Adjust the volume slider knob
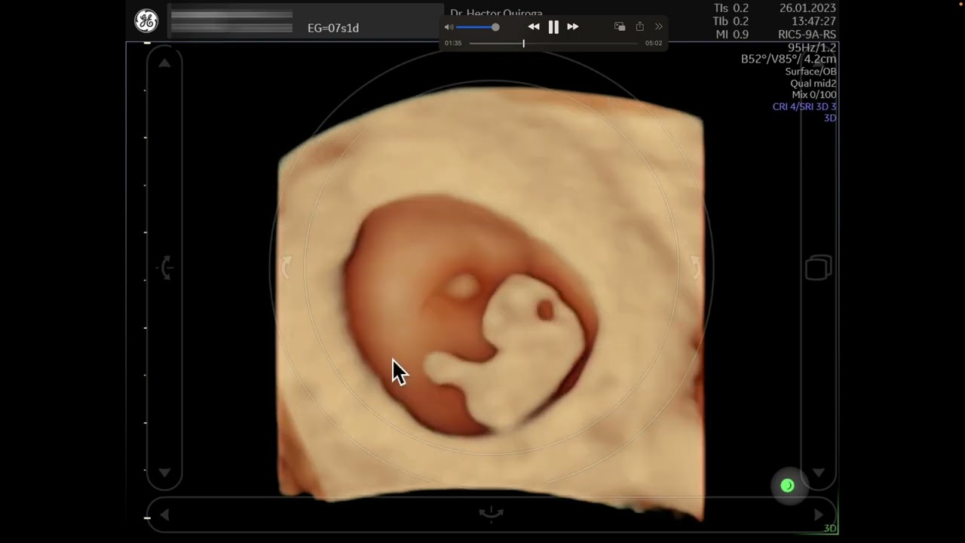The width and height of the screenshot is (965, 543). (495, 27)
